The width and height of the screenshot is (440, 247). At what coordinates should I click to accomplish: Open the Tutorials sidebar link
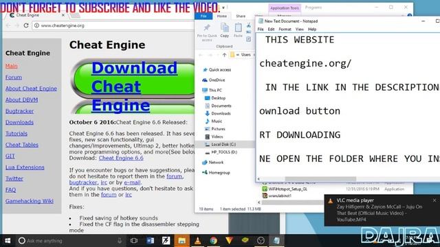click(16, 134)
